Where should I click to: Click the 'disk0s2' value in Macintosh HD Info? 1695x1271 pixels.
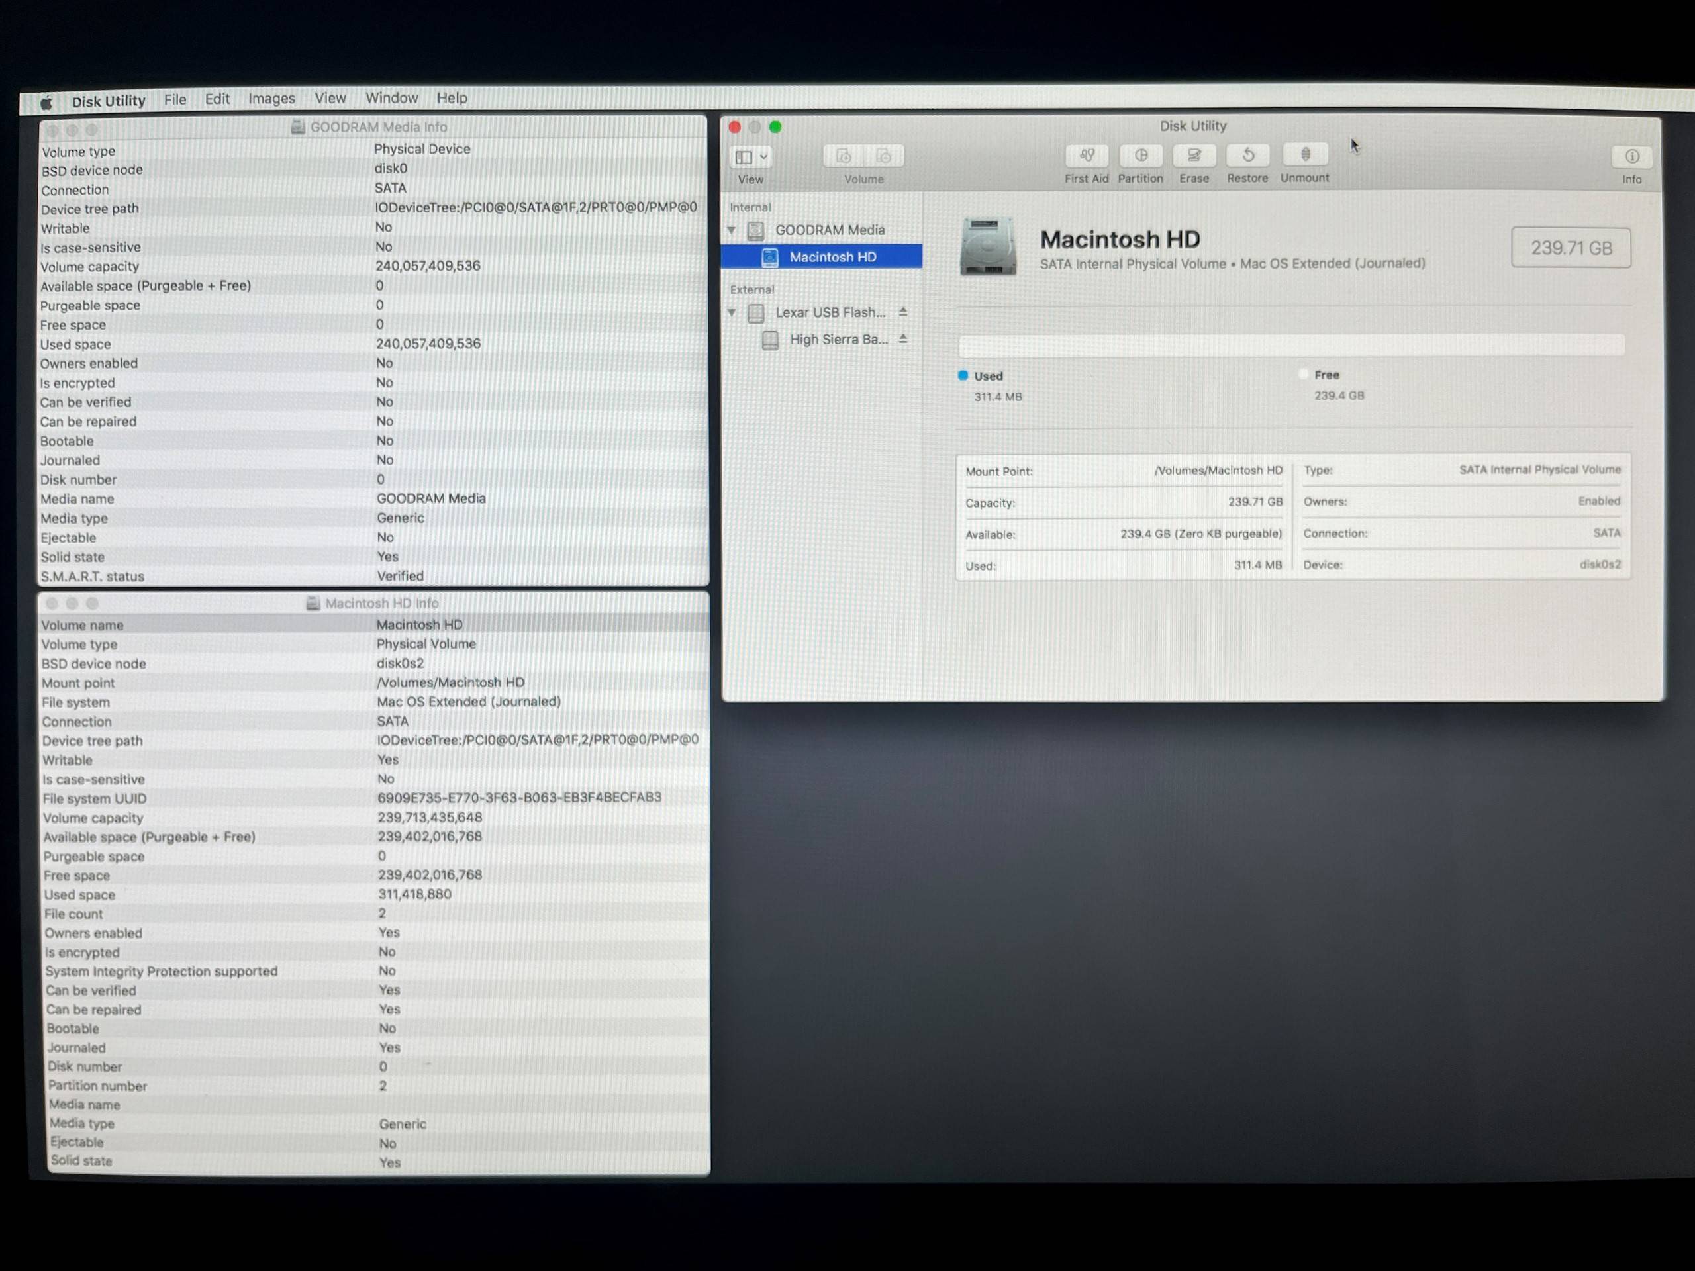click(x=400, y=663)
